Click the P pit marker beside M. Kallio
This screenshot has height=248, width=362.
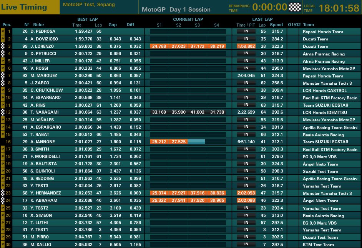3,245
